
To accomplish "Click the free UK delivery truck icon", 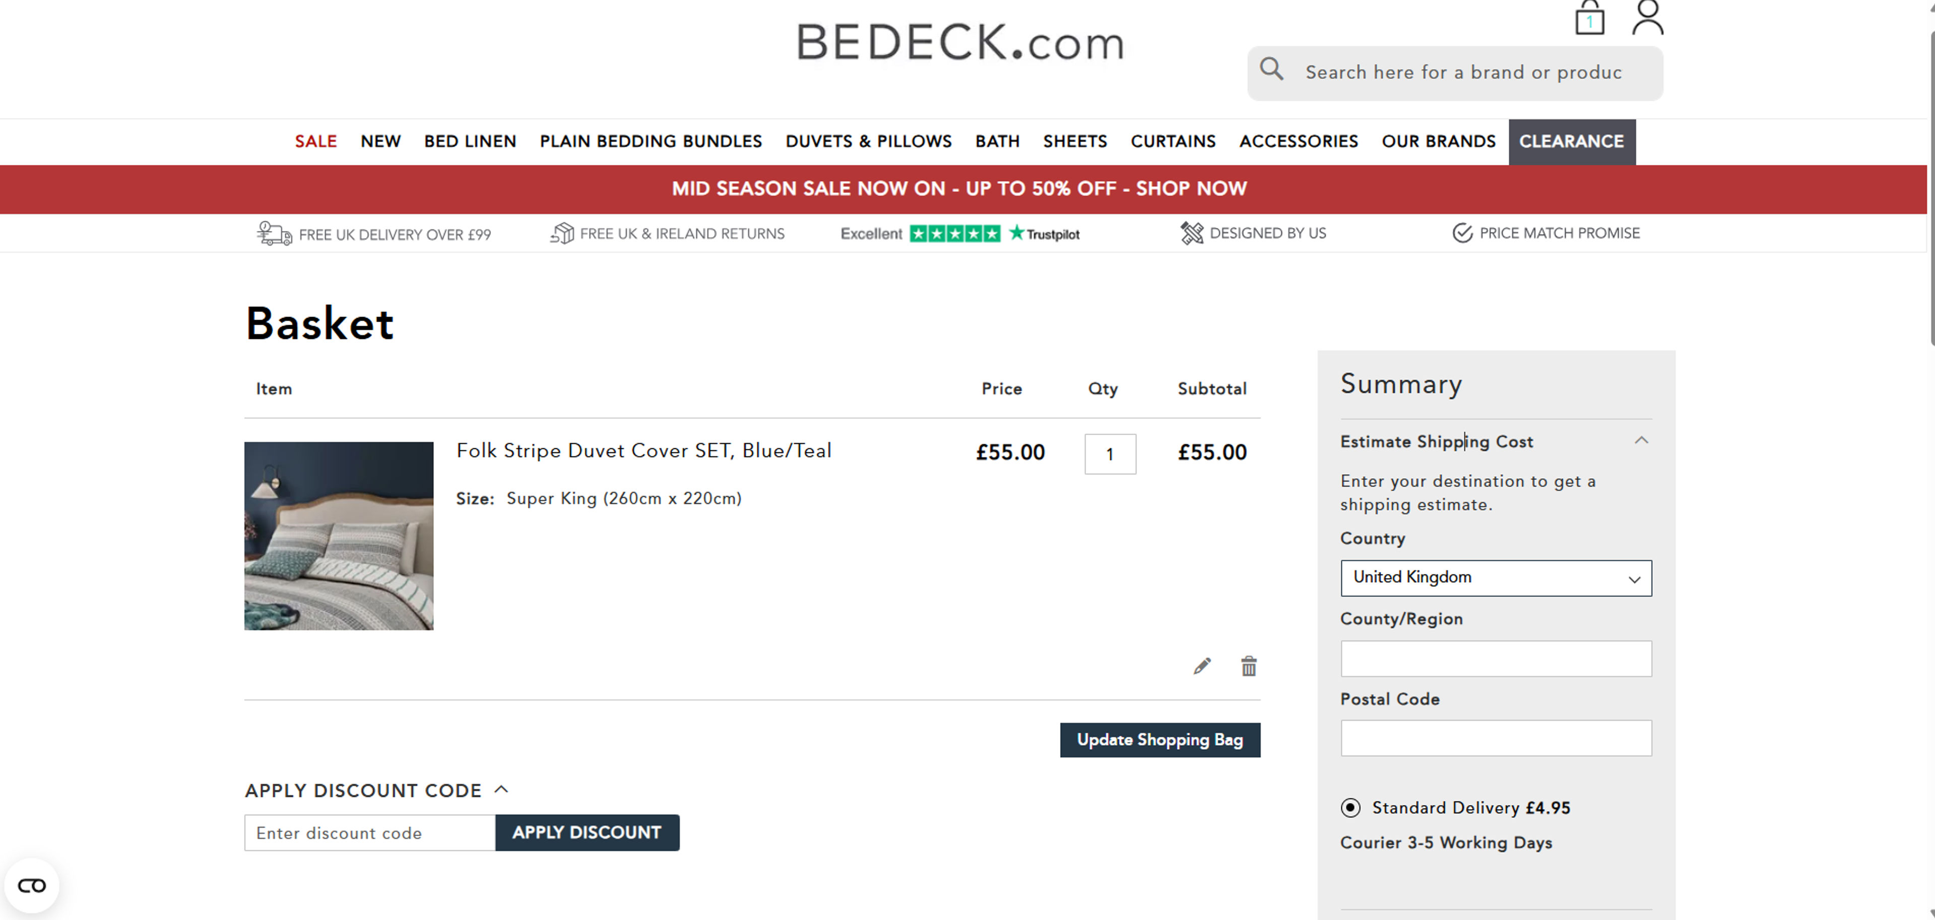I will 272,233.
